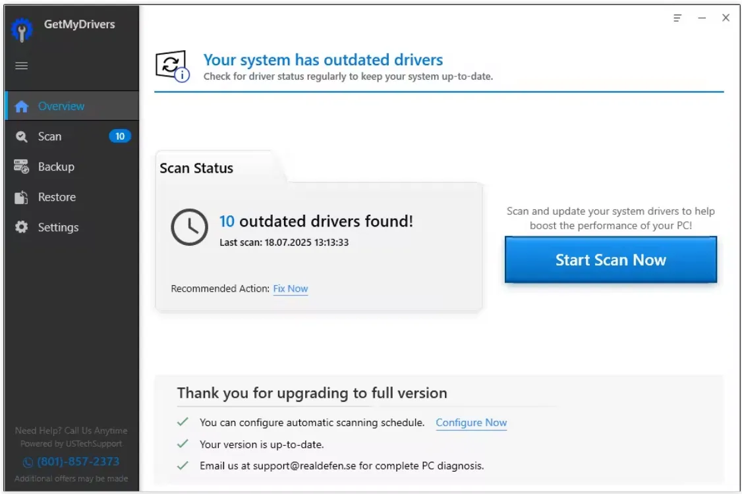Click the clock icon in Scan Status

click(x=189, y=227)
